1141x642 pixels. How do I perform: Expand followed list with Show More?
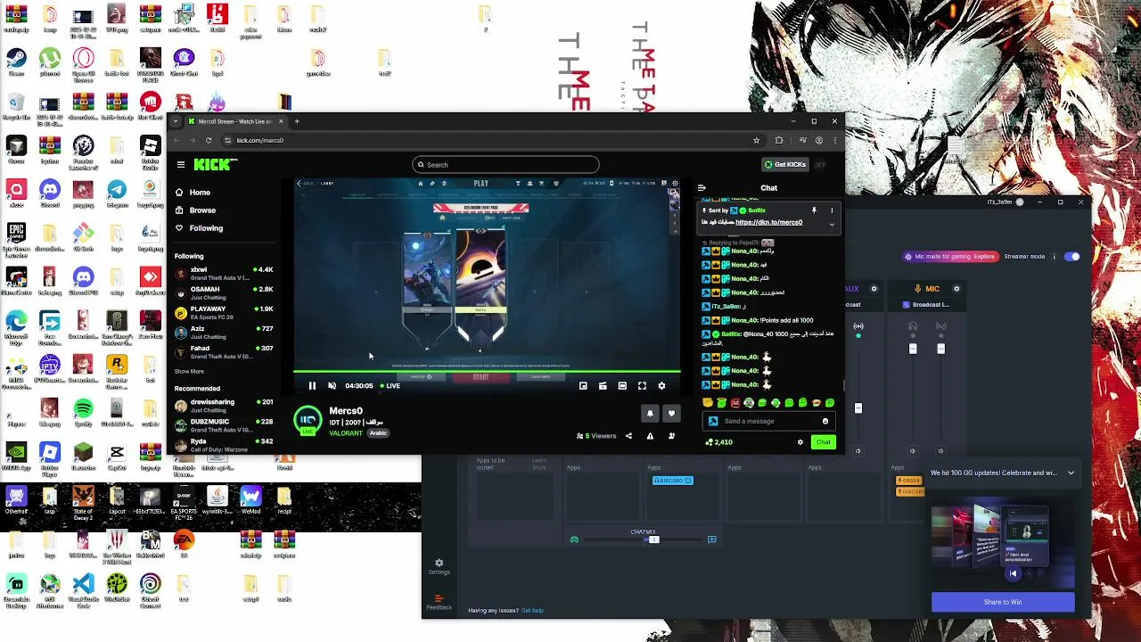pos(189,372)
